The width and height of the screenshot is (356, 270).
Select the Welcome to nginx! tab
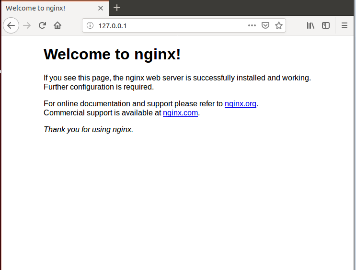[x=55, y=8]
